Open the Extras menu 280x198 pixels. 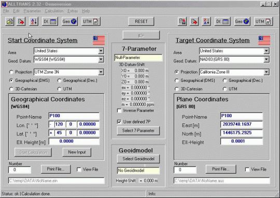pyautogui.click(x=73, y=11)
